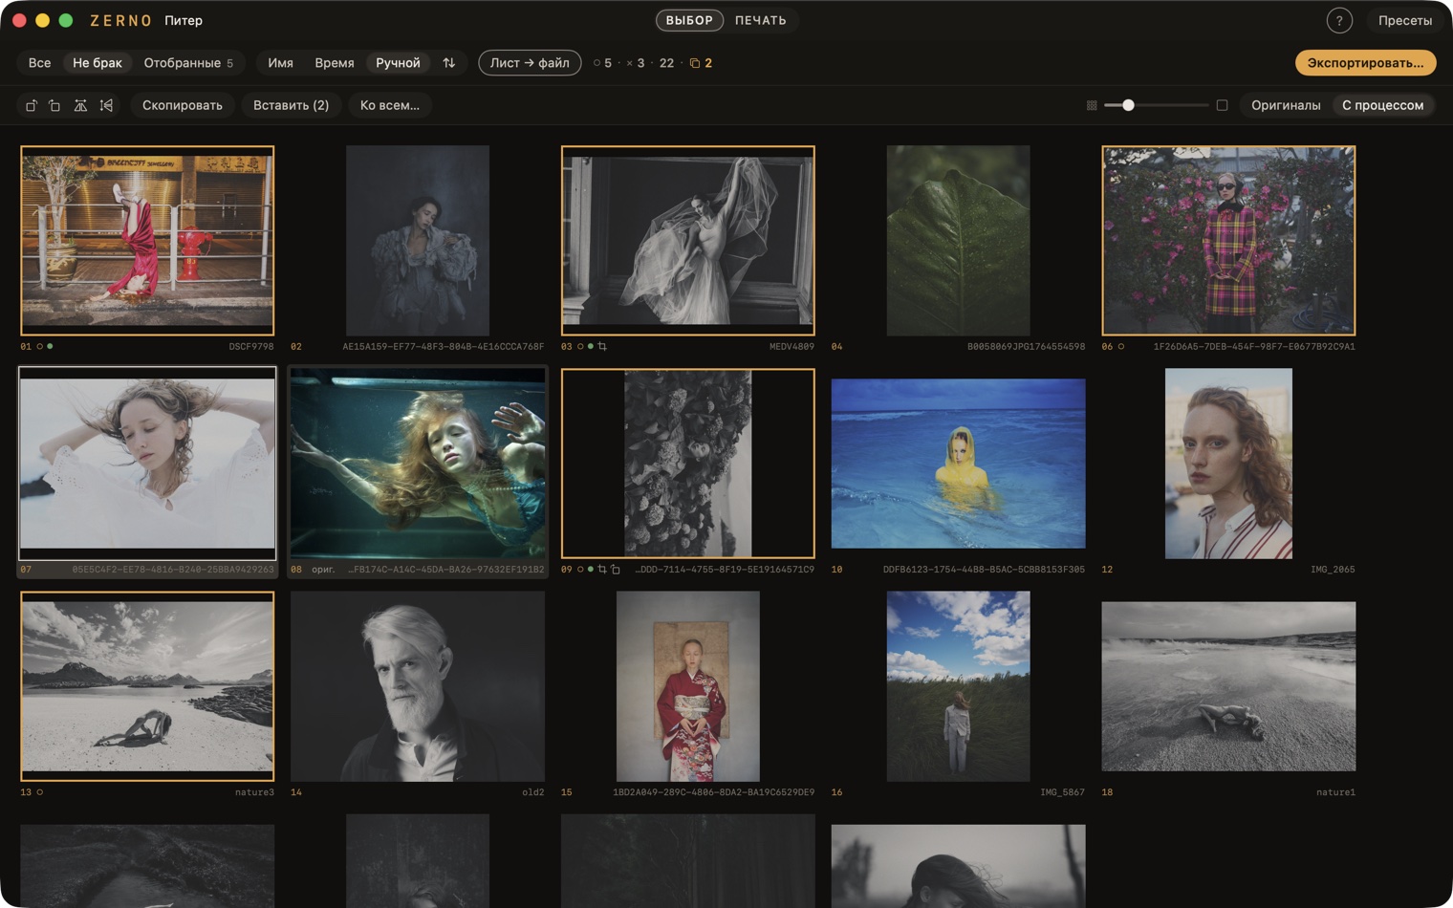Open help via question mark icon
The image size is (1453, 908).
pos(1339,20)
